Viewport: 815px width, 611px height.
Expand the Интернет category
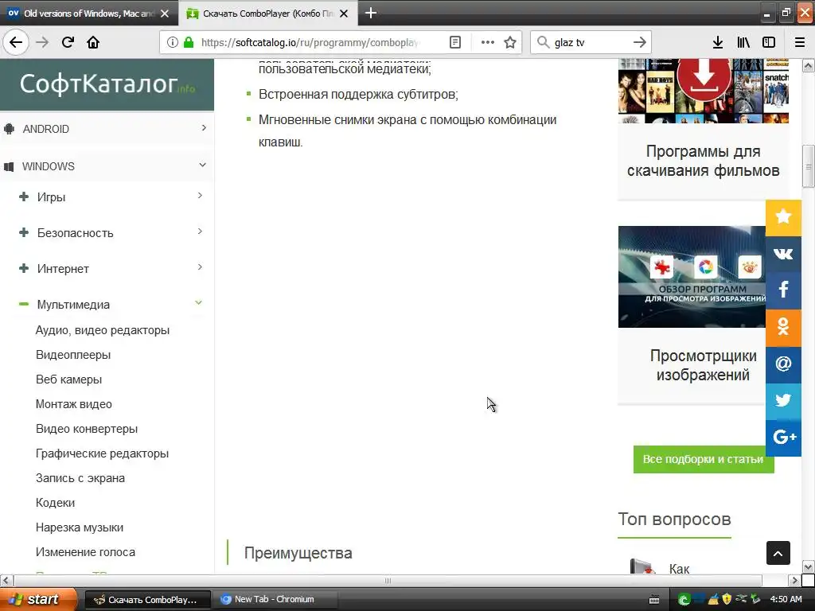[x=110, y=269]
